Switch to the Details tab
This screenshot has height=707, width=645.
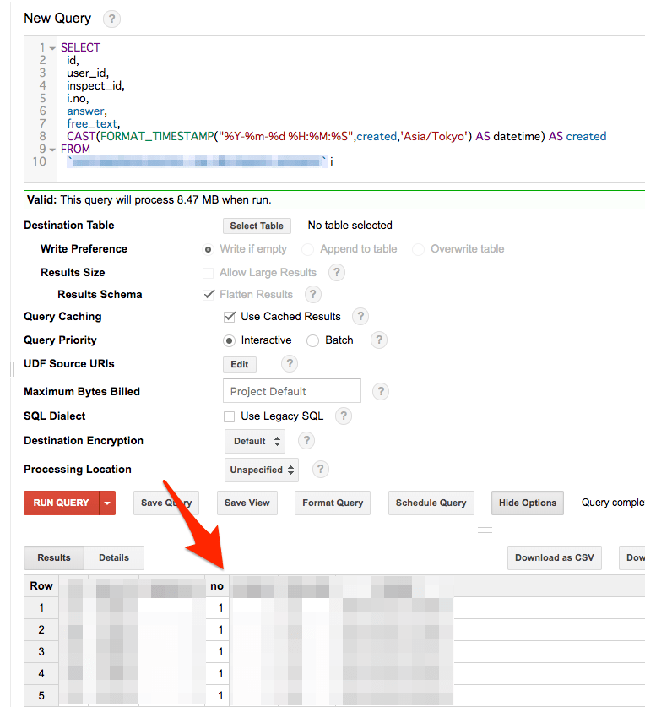114,557
